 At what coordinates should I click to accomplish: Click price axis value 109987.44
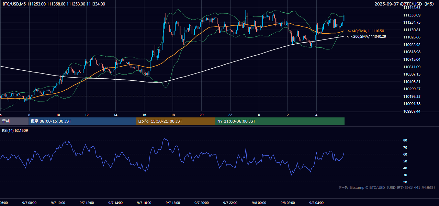click(x=412, y=111)
